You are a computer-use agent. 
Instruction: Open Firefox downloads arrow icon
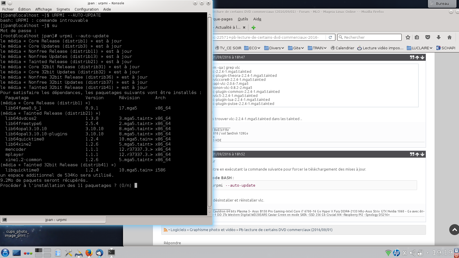[x=439, y=37]
